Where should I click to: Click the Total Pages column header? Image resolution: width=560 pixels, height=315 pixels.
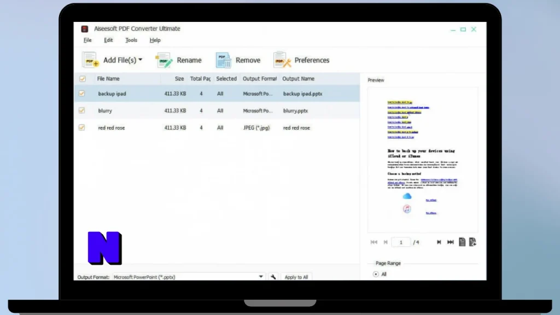(x=200, y=79)
